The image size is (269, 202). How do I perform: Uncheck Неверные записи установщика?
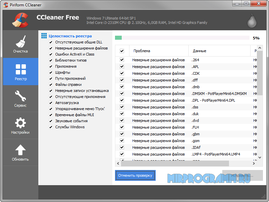point(51,91)
